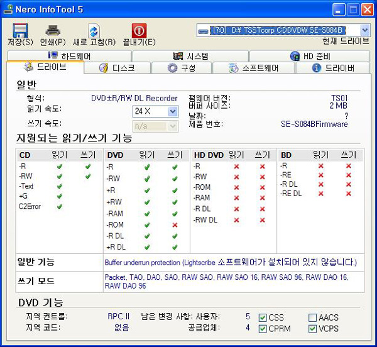This screenshot has height=347, width=377.
Task: Click the HD DVD -RW DL write red cross
Action: click(262, 220)
